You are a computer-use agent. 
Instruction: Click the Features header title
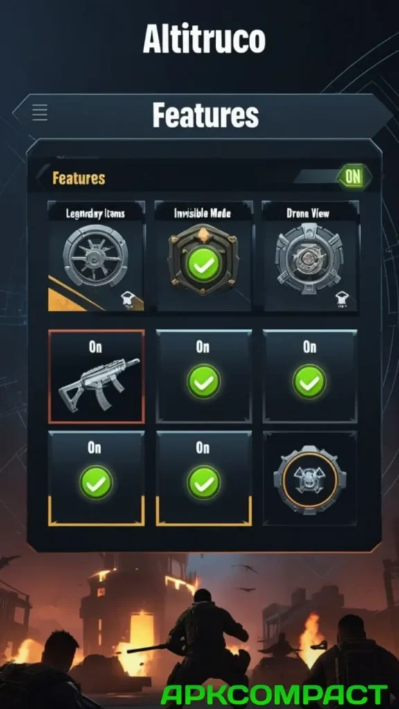pyautogui.click(x=205, y=115)
